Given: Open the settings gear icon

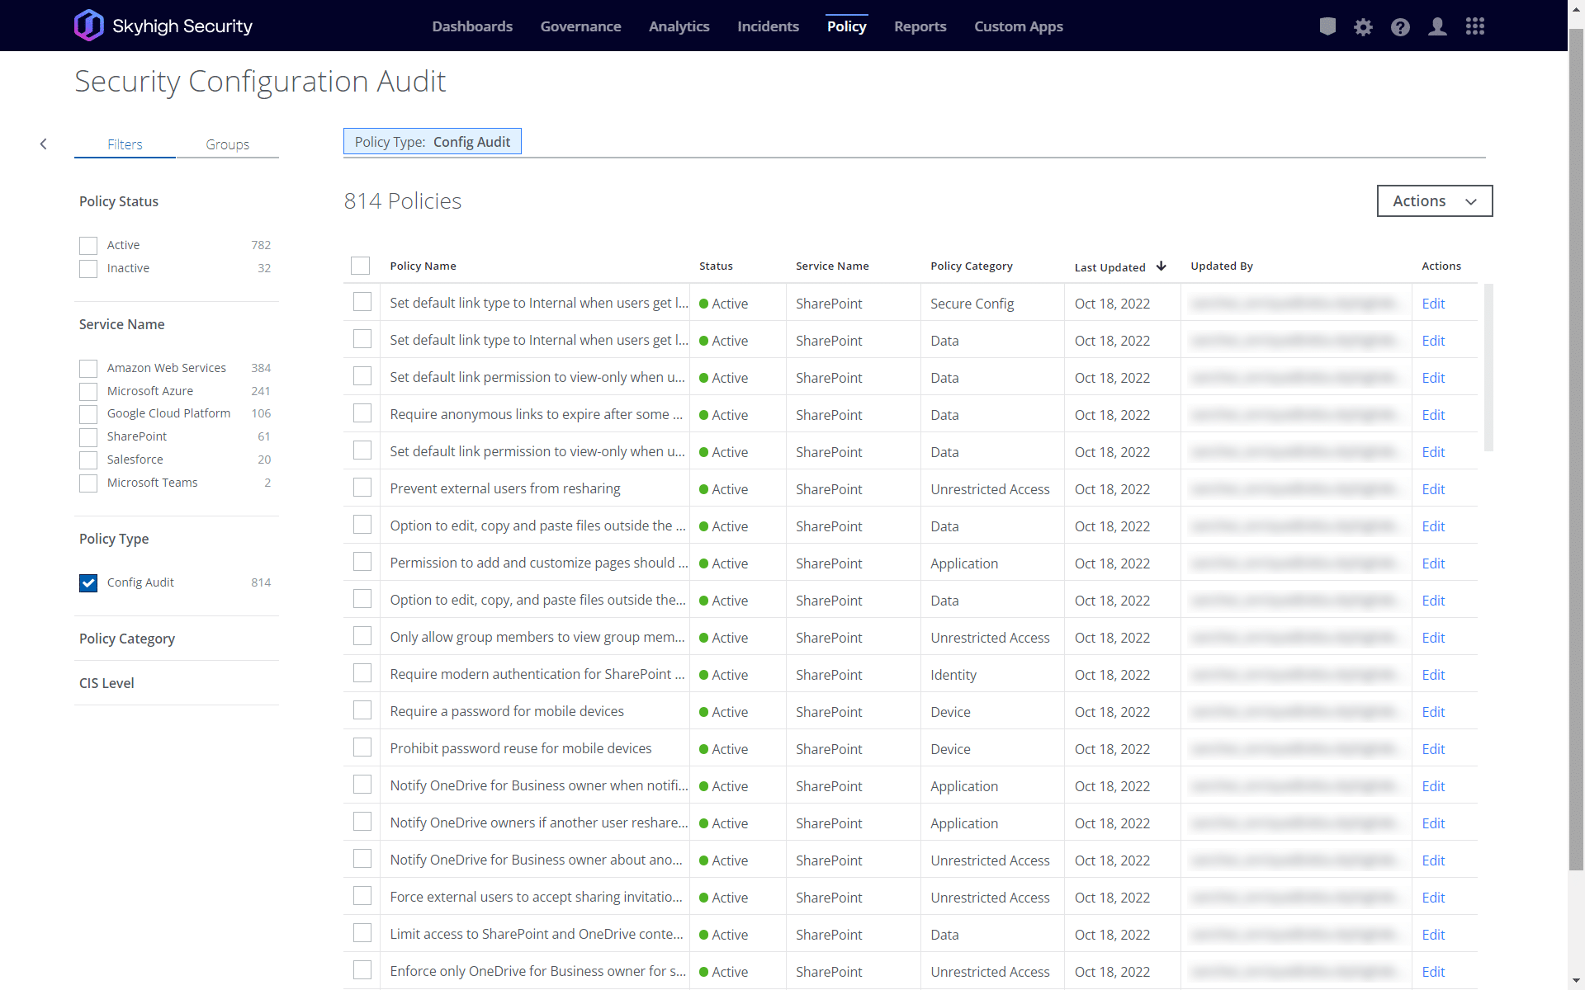Looking at the screenshot, I should tap(1363, 27).
